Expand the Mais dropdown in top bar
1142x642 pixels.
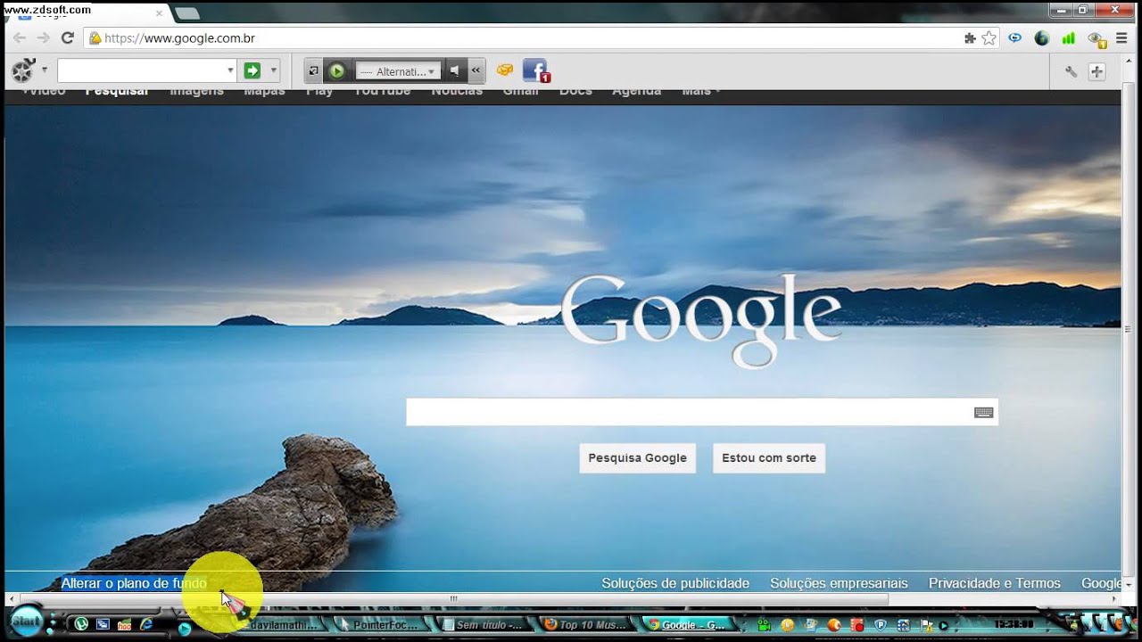point(701,92)
